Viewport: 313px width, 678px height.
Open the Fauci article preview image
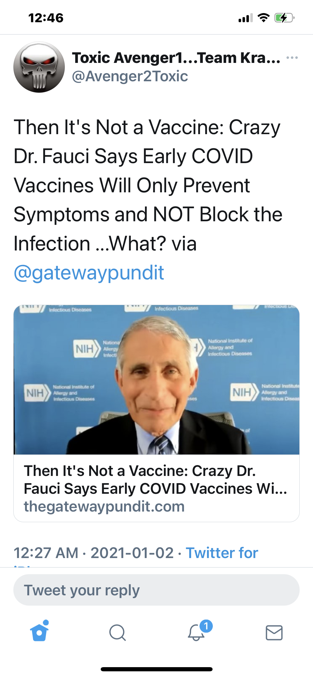pyautogui.click(x=156, y=380)
